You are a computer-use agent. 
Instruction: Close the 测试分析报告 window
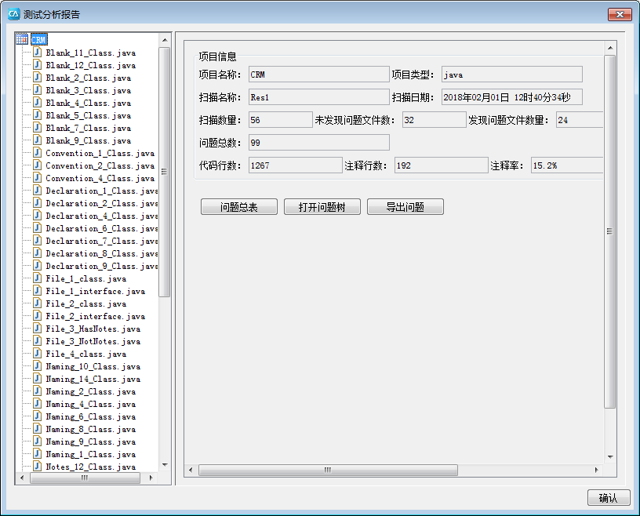click(x=618, y=14)
